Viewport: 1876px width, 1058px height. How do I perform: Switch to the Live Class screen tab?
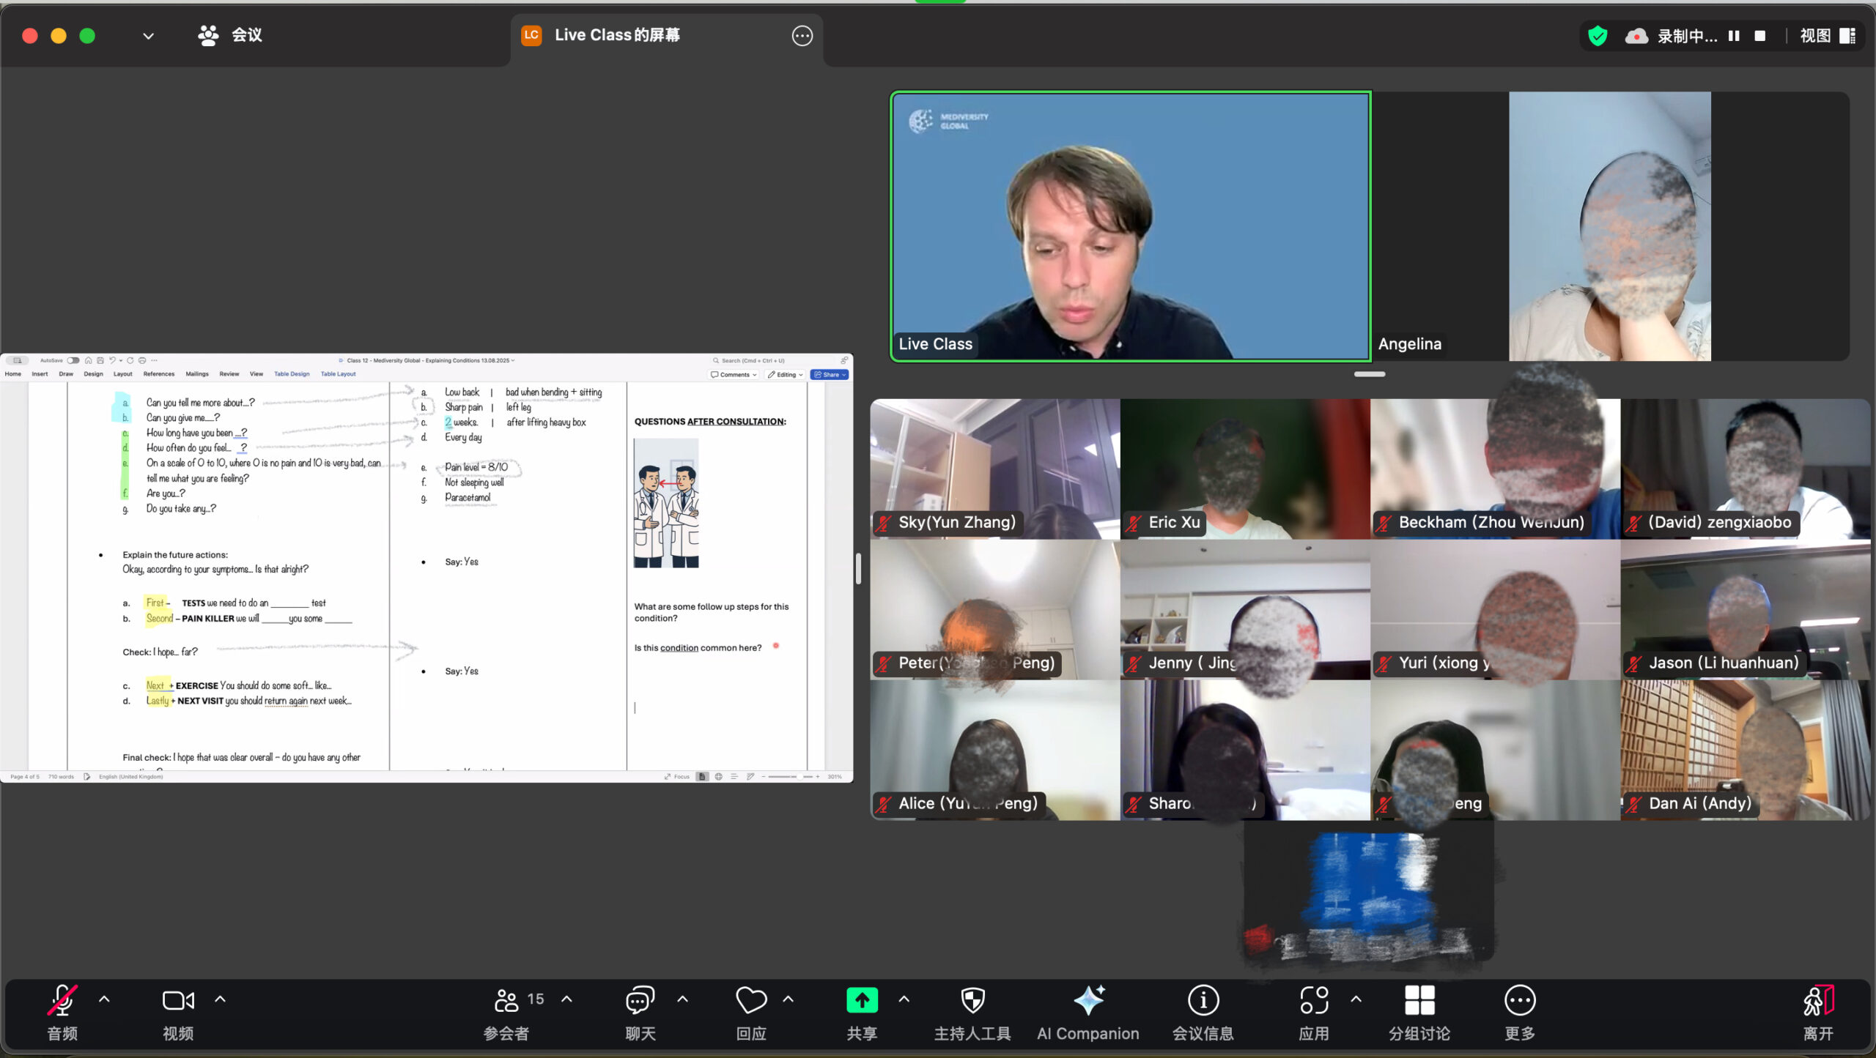tap(617, 35)
